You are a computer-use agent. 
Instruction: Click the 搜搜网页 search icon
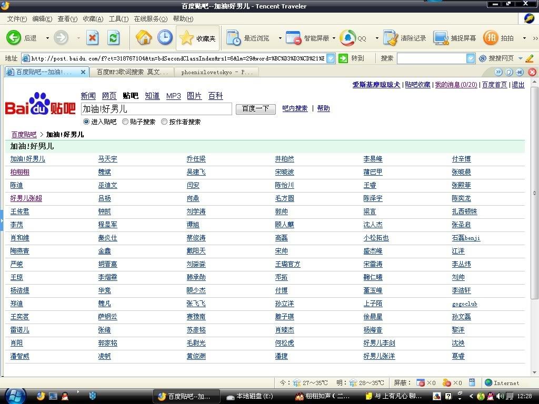pos(483,58)
